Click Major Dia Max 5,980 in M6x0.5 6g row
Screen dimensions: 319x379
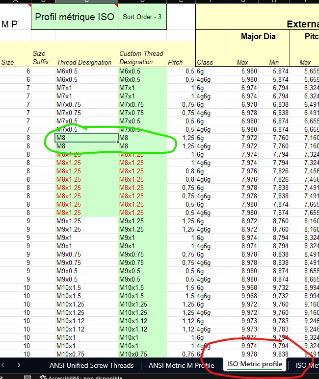pyautogui.click(x=242, y=71)
